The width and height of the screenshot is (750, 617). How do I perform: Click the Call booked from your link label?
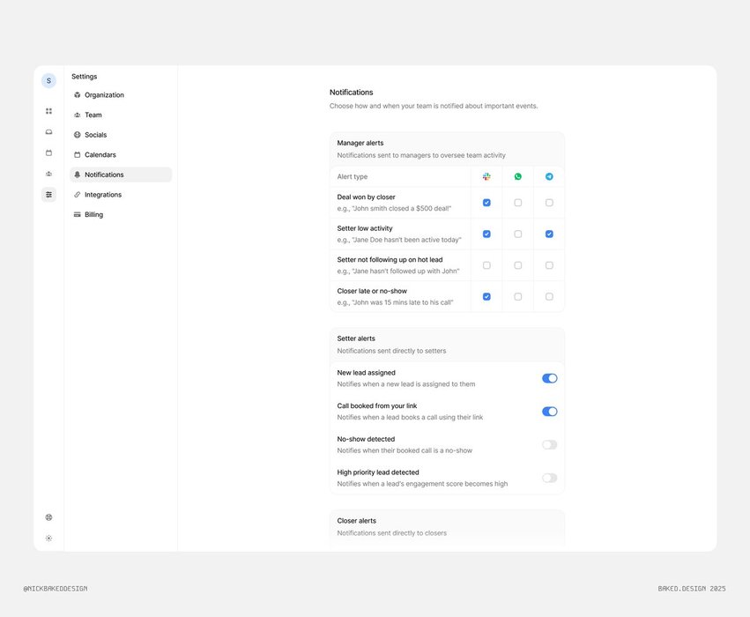(377, 405)
